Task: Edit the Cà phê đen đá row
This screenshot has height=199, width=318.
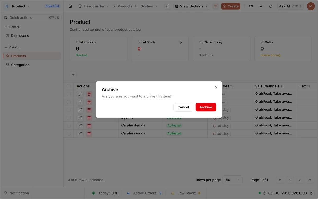Action: click(80, 126)
